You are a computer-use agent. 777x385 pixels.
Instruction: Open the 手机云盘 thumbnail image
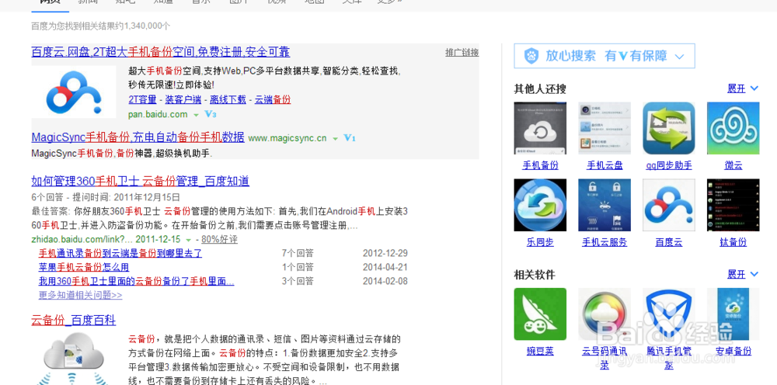click(x=605, y=128)
